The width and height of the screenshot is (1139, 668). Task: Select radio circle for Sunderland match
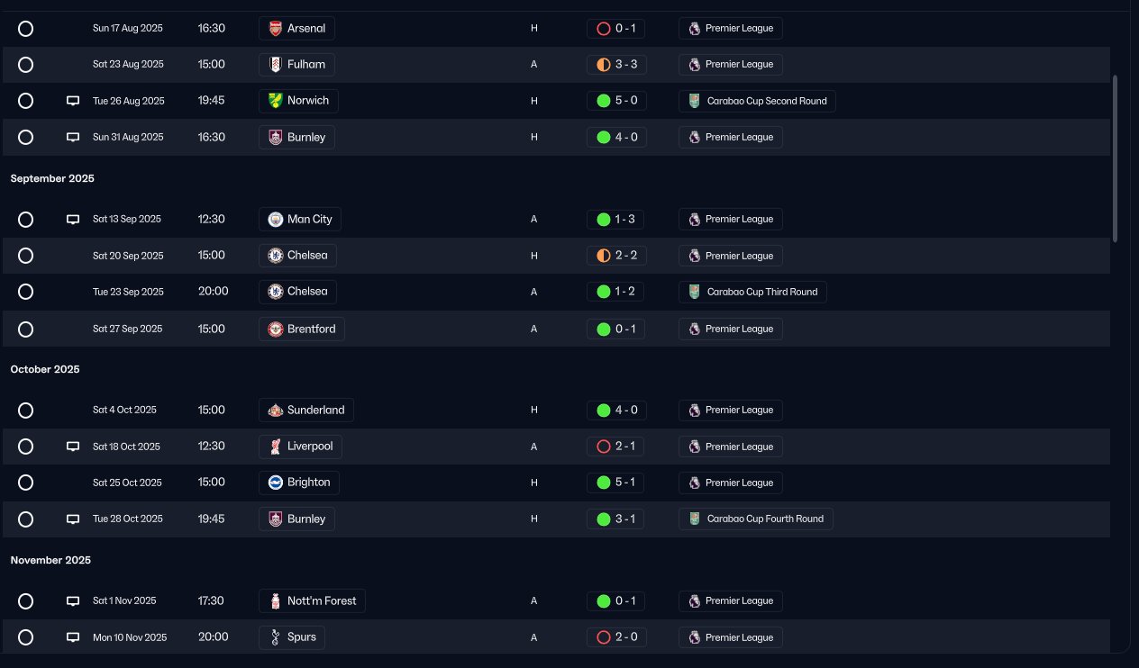coord(26,411)
